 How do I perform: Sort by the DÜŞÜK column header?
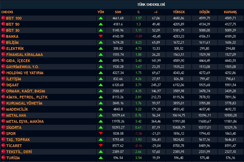205,12
